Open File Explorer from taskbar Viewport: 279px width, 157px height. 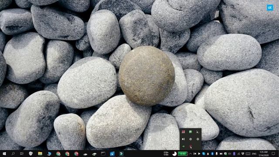pyautogui.click(x=40, y=154)
